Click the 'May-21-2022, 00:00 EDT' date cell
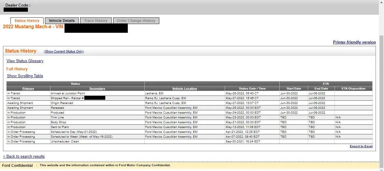Image resolution: width=384 pixels, height=171 pixels. pyautogui.click(x=252, y=122)
